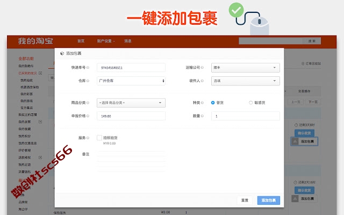Expand the 我的发票 sidebar section
This screenshot has width=344, height=215.
pos(40,122)
